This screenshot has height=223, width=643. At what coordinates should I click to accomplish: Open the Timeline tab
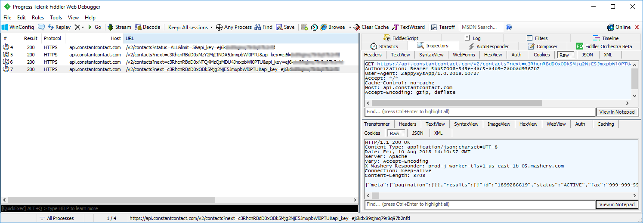606,38
